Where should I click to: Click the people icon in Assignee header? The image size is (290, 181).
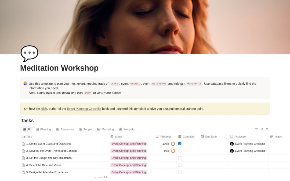tap(231, 136)
